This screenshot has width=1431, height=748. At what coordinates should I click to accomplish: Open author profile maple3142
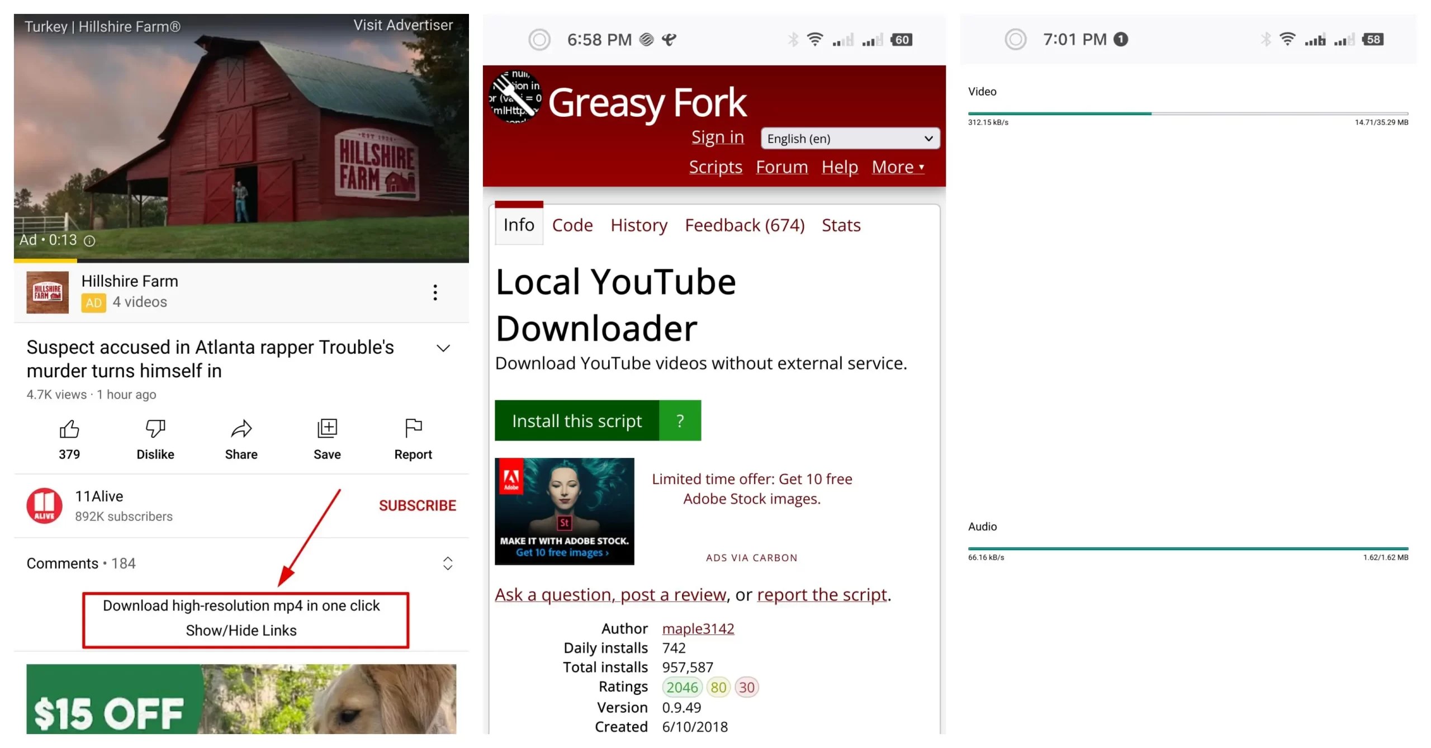pos(698,628)
